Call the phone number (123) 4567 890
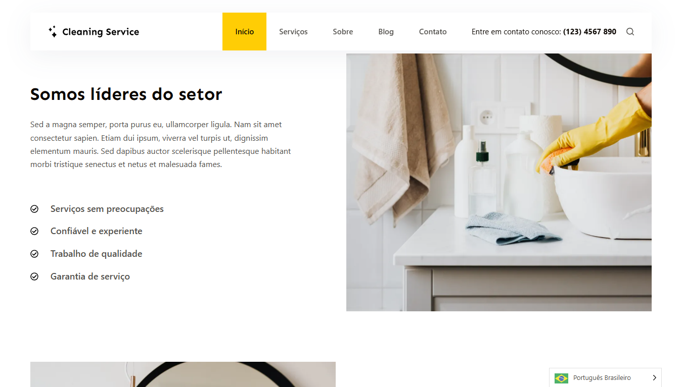This screenshot has height=387, width=682. (x=589, y=32)
